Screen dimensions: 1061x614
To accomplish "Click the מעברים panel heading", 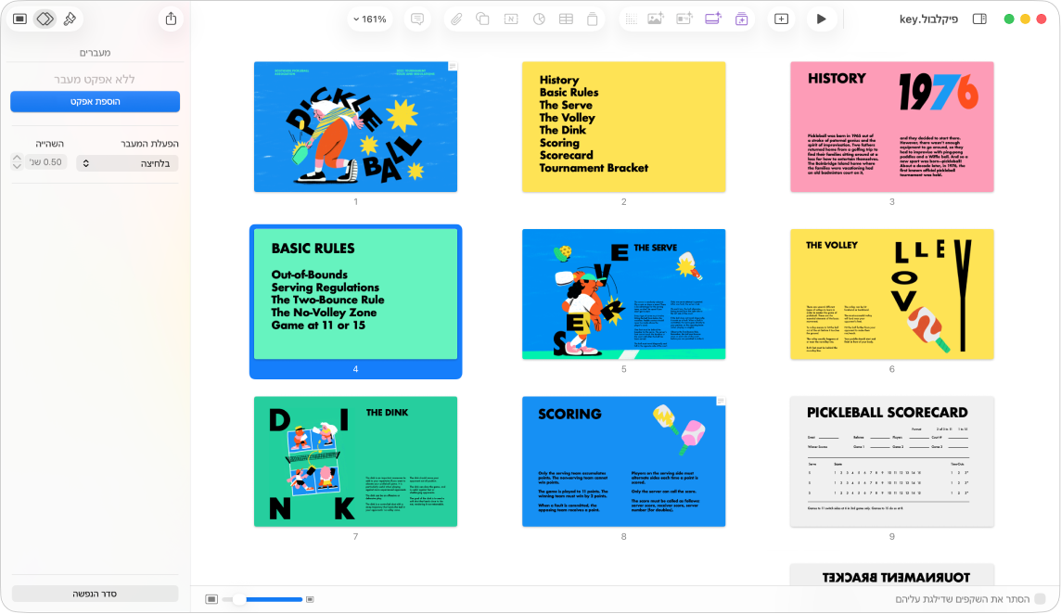I will click(95, 52).
